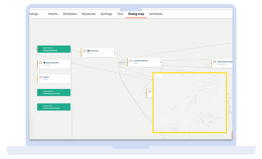Open the Schedule tab
Screen dimensions: 262x159
[x=156, y=14]
